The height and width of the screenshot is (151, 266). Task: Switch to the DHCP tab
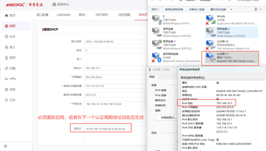click(x=143, y=15)
